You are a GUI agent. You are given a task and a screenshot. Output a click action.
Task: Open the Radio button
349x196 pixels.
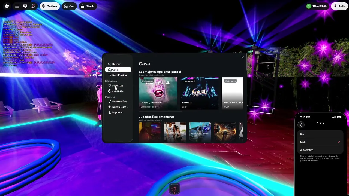click(339, 6)
